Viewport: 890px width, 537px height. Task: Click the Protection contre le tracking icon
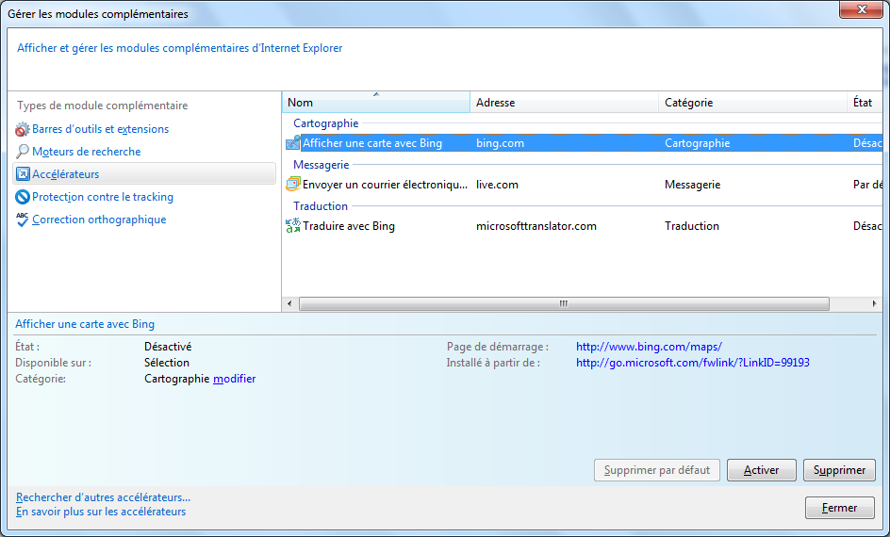point(22,197)
